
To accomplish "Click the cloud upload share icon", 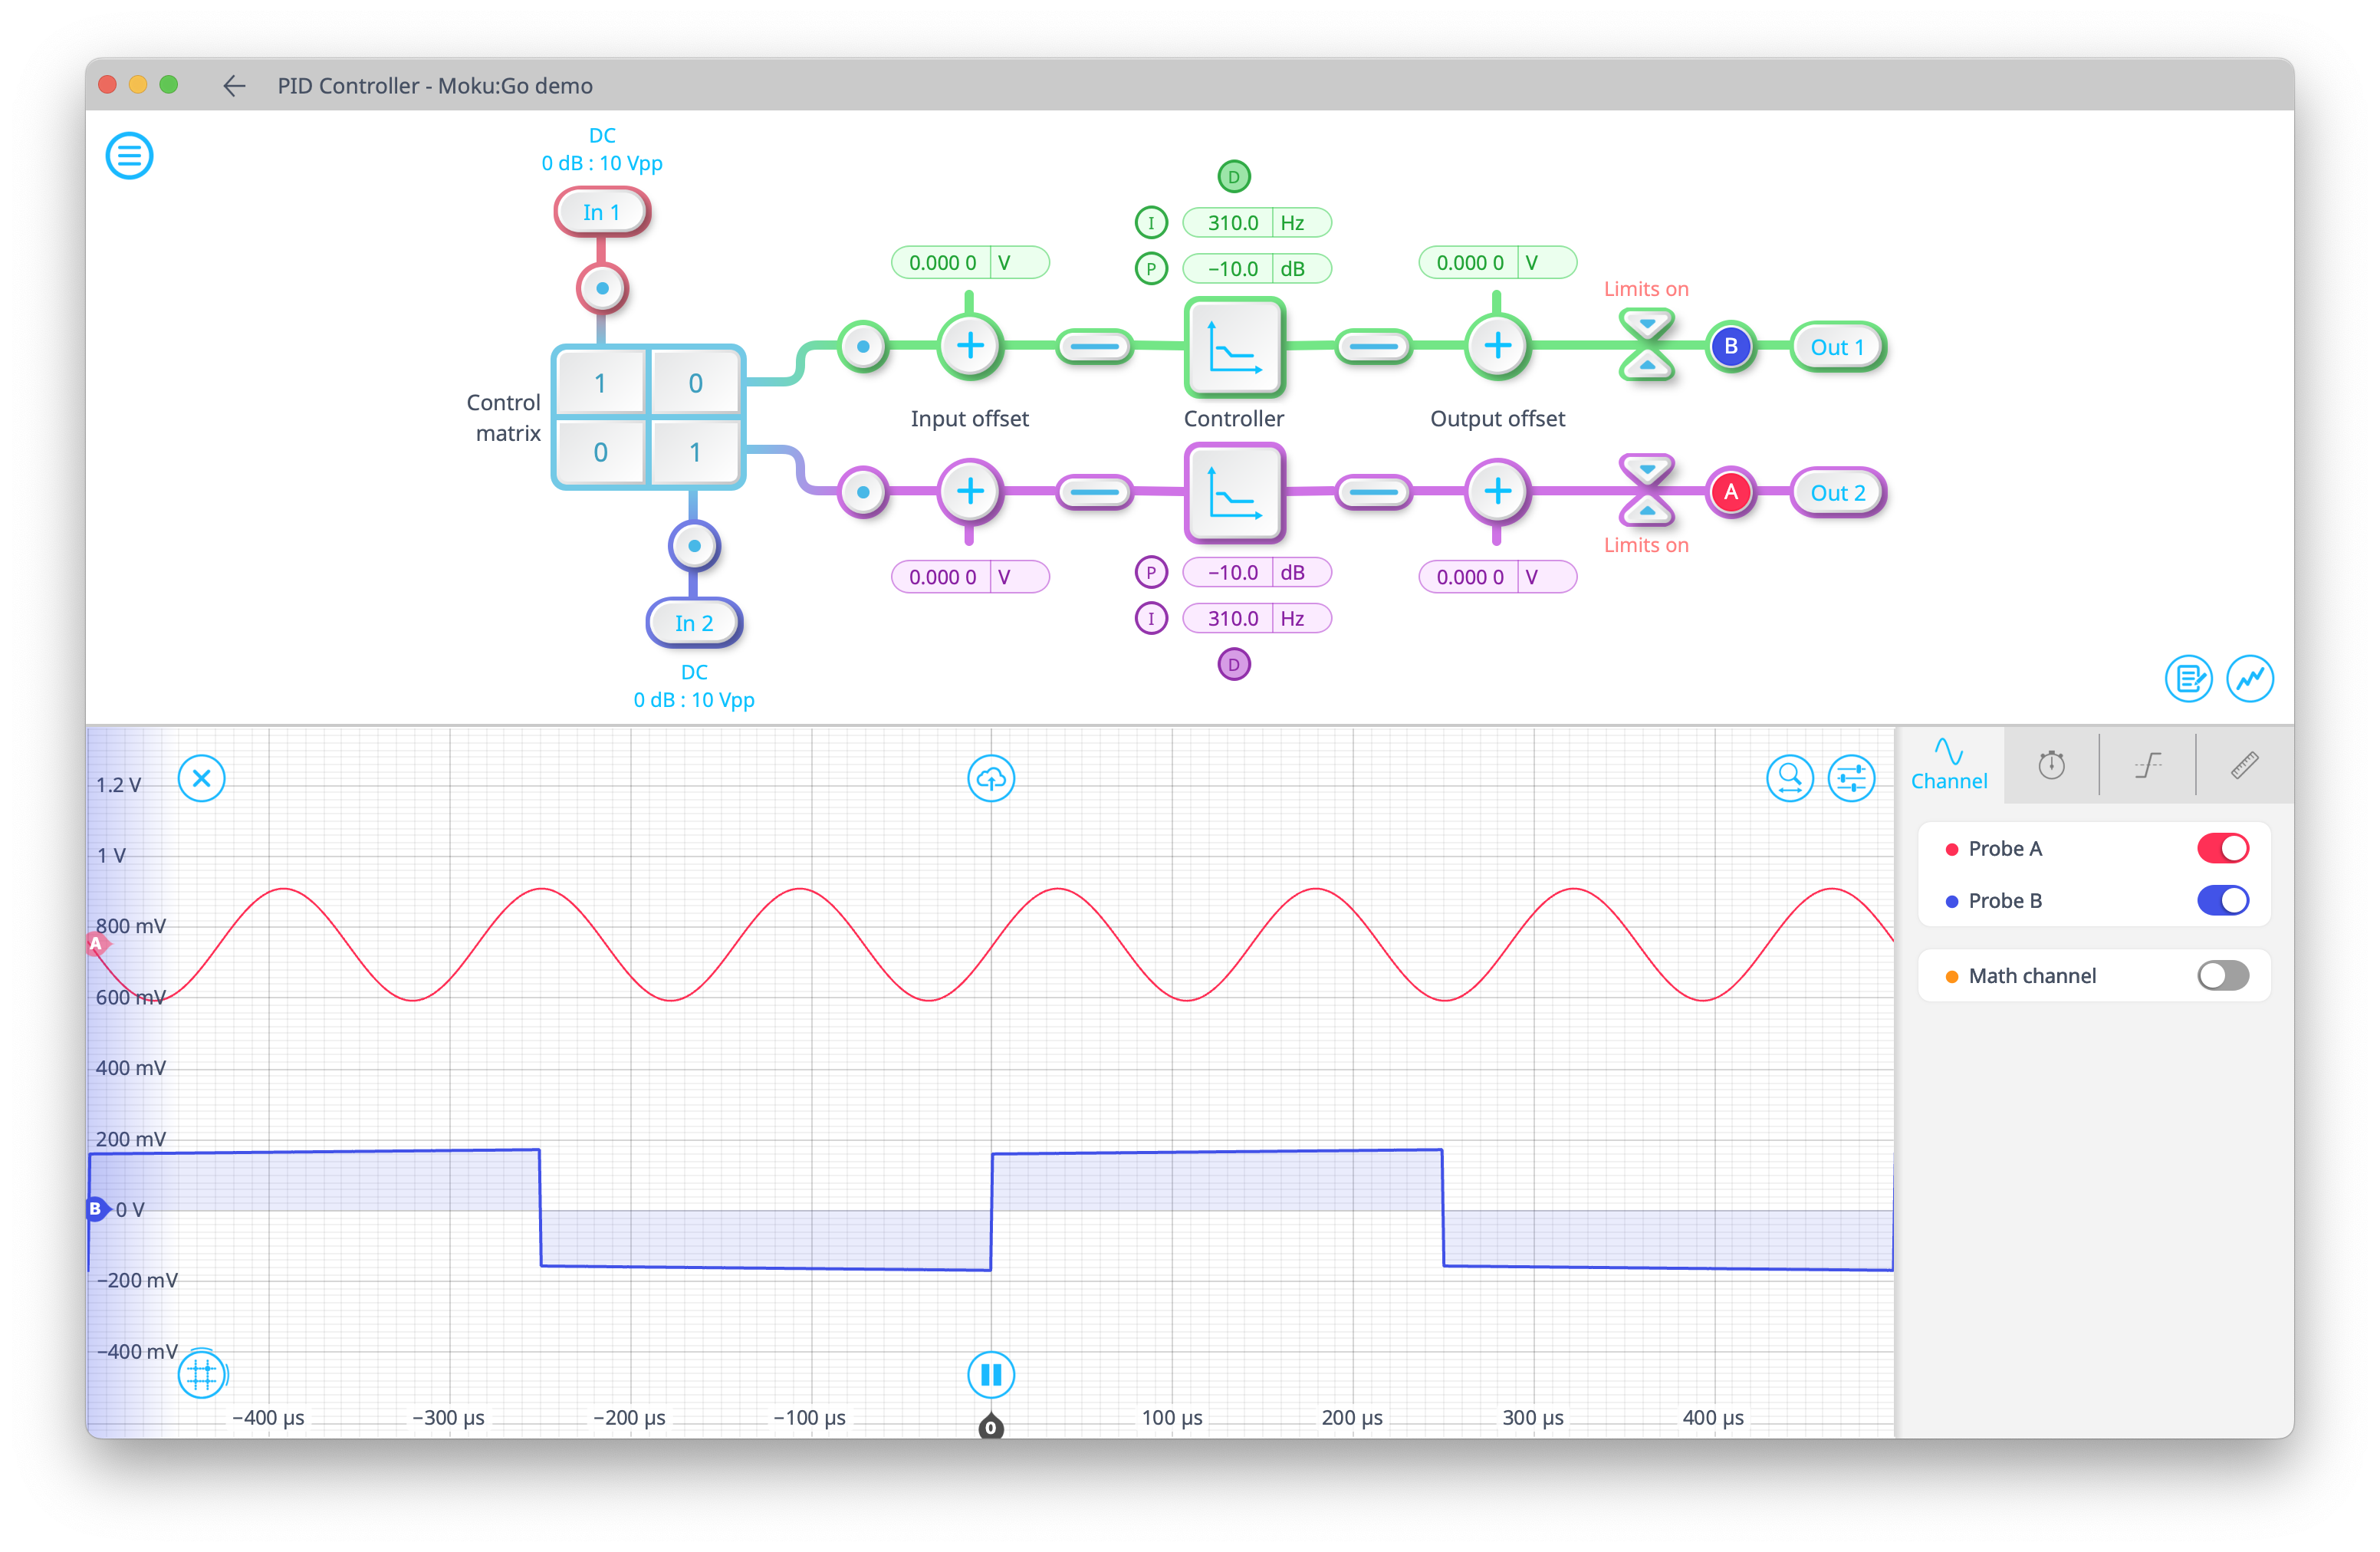I will click(991, 779).
